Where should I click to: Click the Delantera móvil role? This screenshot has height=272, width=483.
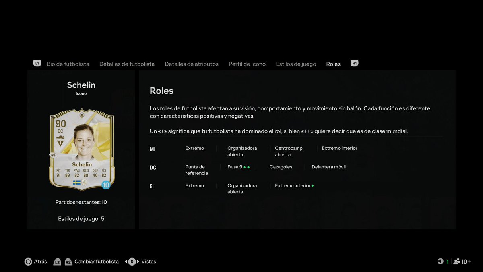pyautogui.click(x=328, y=167)
